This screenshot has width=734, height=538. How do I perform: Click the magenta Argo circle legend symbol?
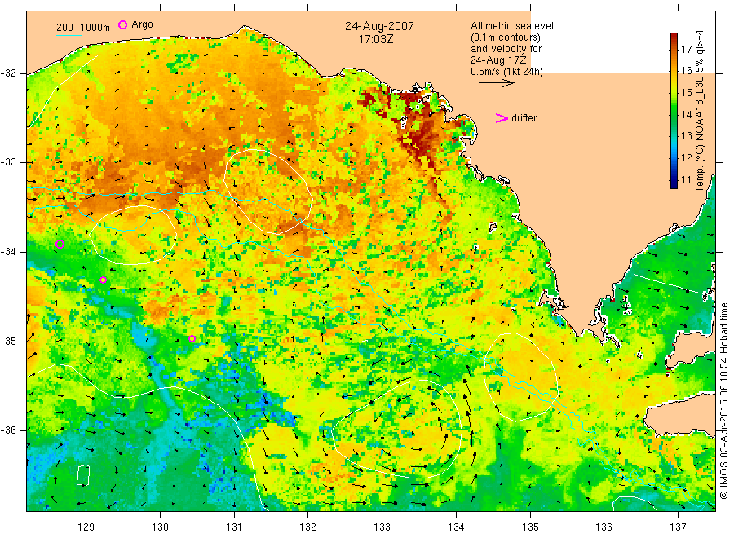[x=122, y=24]
